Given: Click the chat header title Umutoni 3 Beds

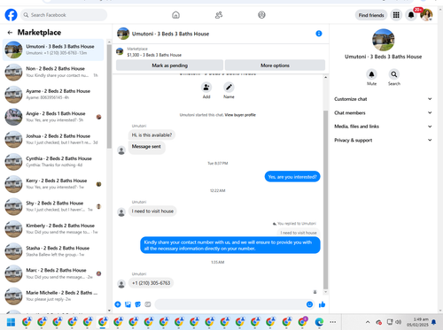Looking at the screenshot, I should click(x=170, y=34).
